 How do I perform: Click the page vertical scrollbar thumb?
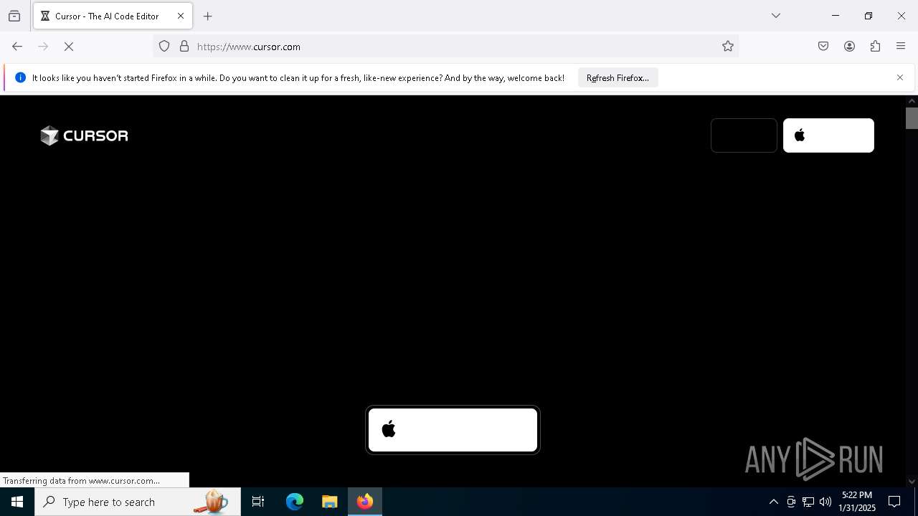coord(912,118)
